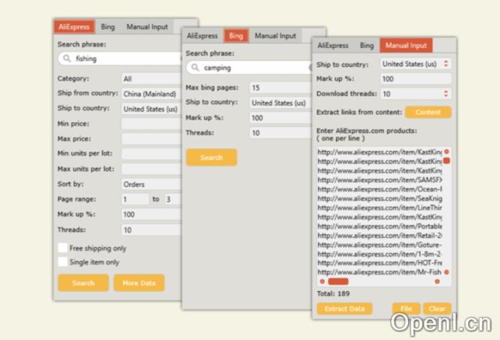Open the Sort by Orders dropdown
Viewport: 500px width, 340px height.
151,184
